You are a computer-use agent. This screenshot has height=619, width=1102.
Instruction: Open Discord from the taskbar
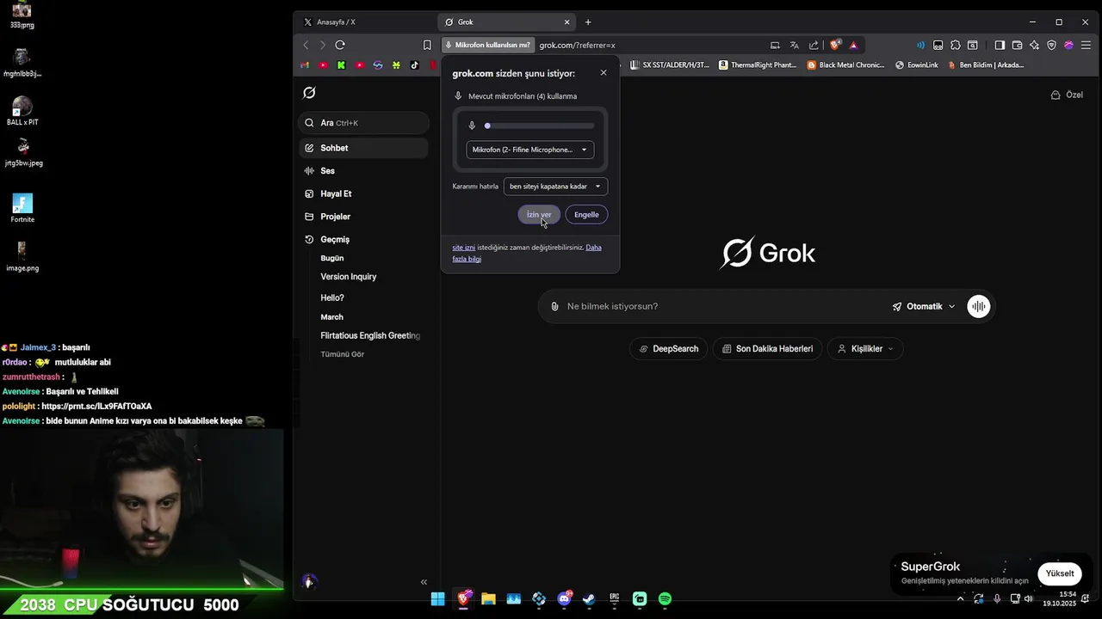[565, 598]
